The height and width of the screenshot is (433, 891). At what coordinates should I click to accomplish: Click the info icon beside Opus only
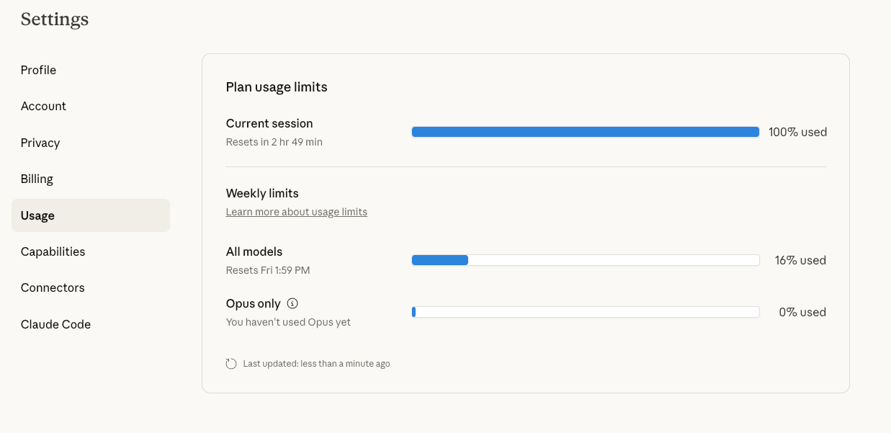tap(292, 303)
